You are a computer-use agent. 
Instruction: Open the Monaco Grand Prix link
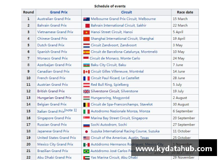pyautogui.click(x=53, y=58)
